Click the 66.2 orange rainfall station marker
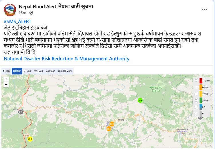The height and width of the screenshot is (149, 215). [109, 129]
